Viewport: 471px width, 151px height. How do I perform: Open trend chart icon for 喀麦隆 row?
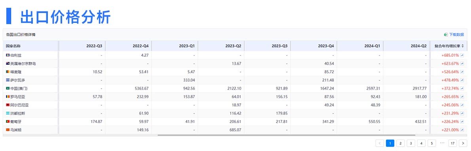tap(462, 72)
